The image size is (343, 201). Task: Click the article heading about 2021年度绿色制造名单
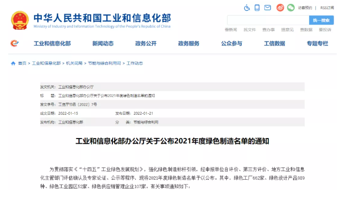[172, 141]
